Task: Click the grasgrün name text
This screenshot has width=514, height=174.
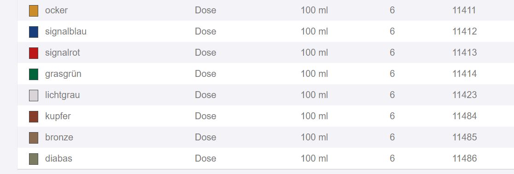Action: click(63, 74)
